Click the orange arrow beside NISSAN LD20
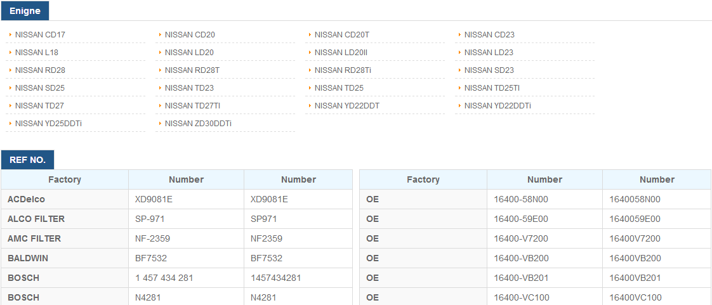712x305 pixels. pyautogui.click(x=161, y=52)
